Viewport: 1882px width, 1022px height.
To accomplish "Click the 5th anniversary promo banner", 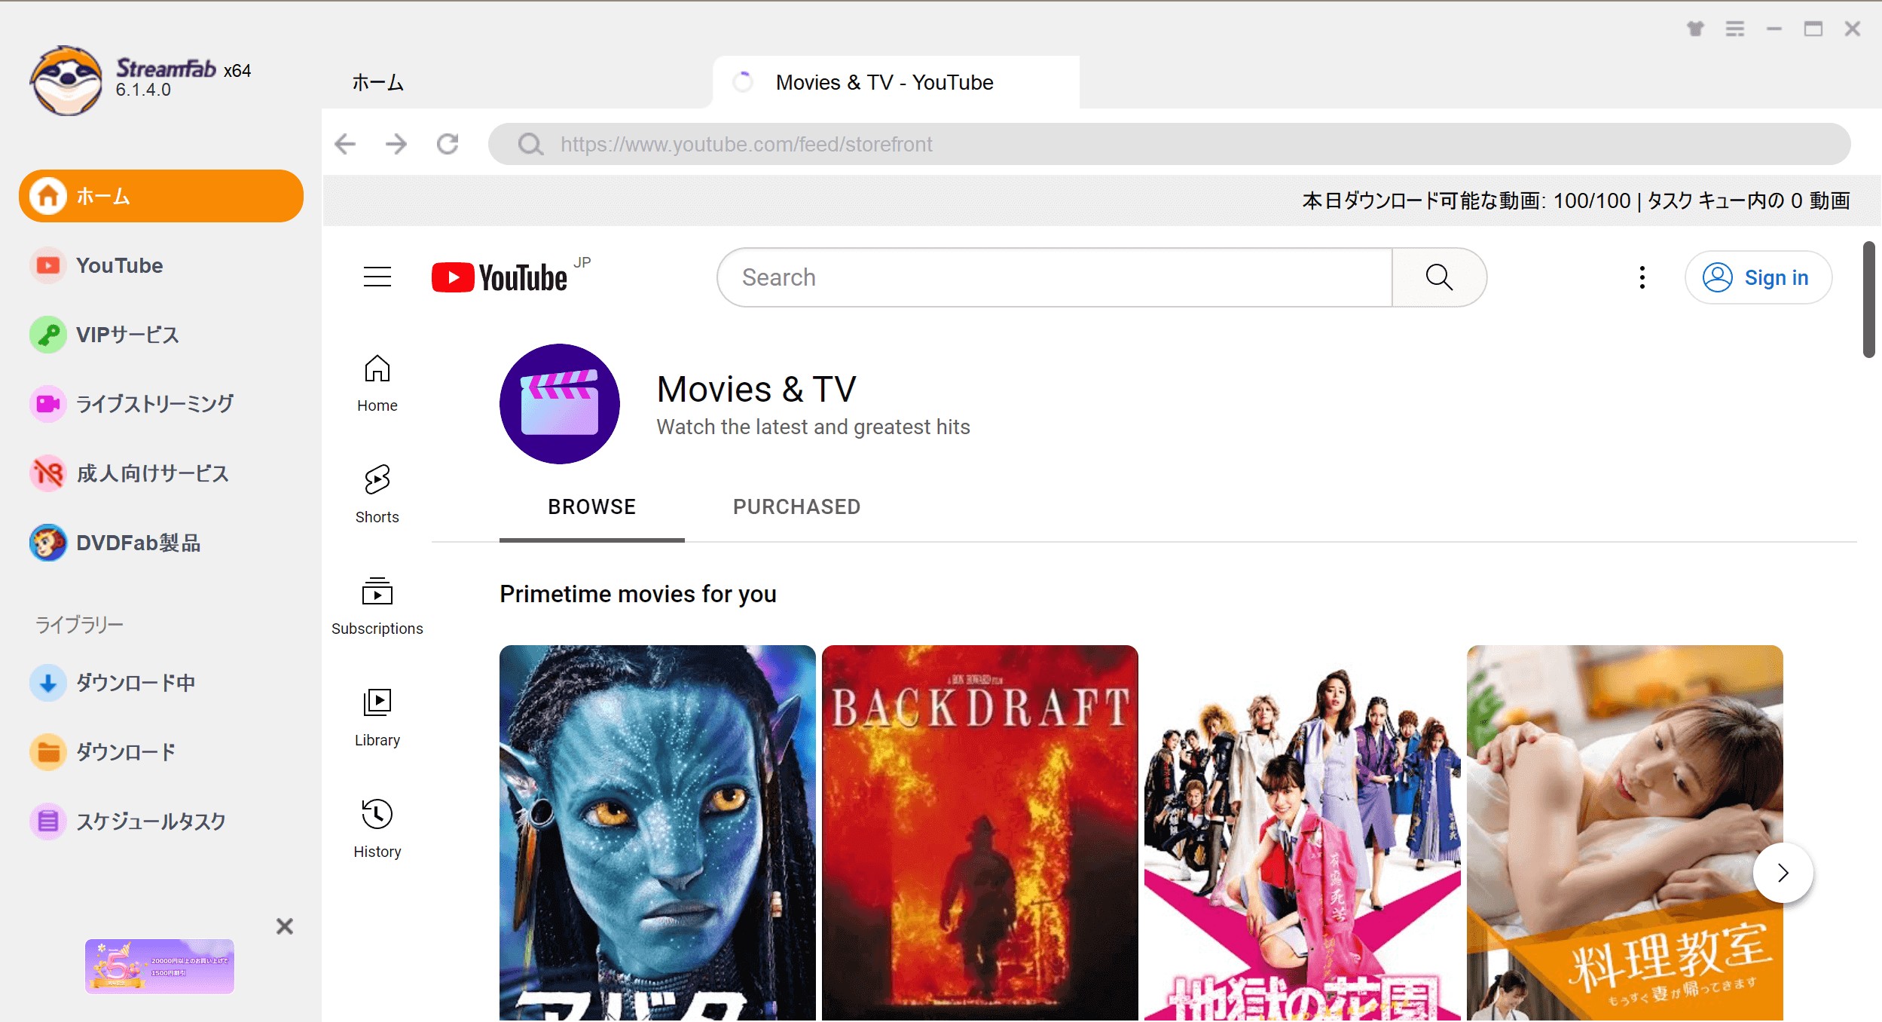I will [x=160, y=966].
